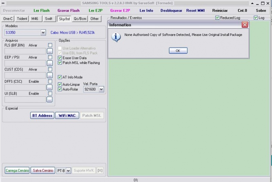Switch to the Trident tab
272x182 pixels.
(x=22, y=19)
